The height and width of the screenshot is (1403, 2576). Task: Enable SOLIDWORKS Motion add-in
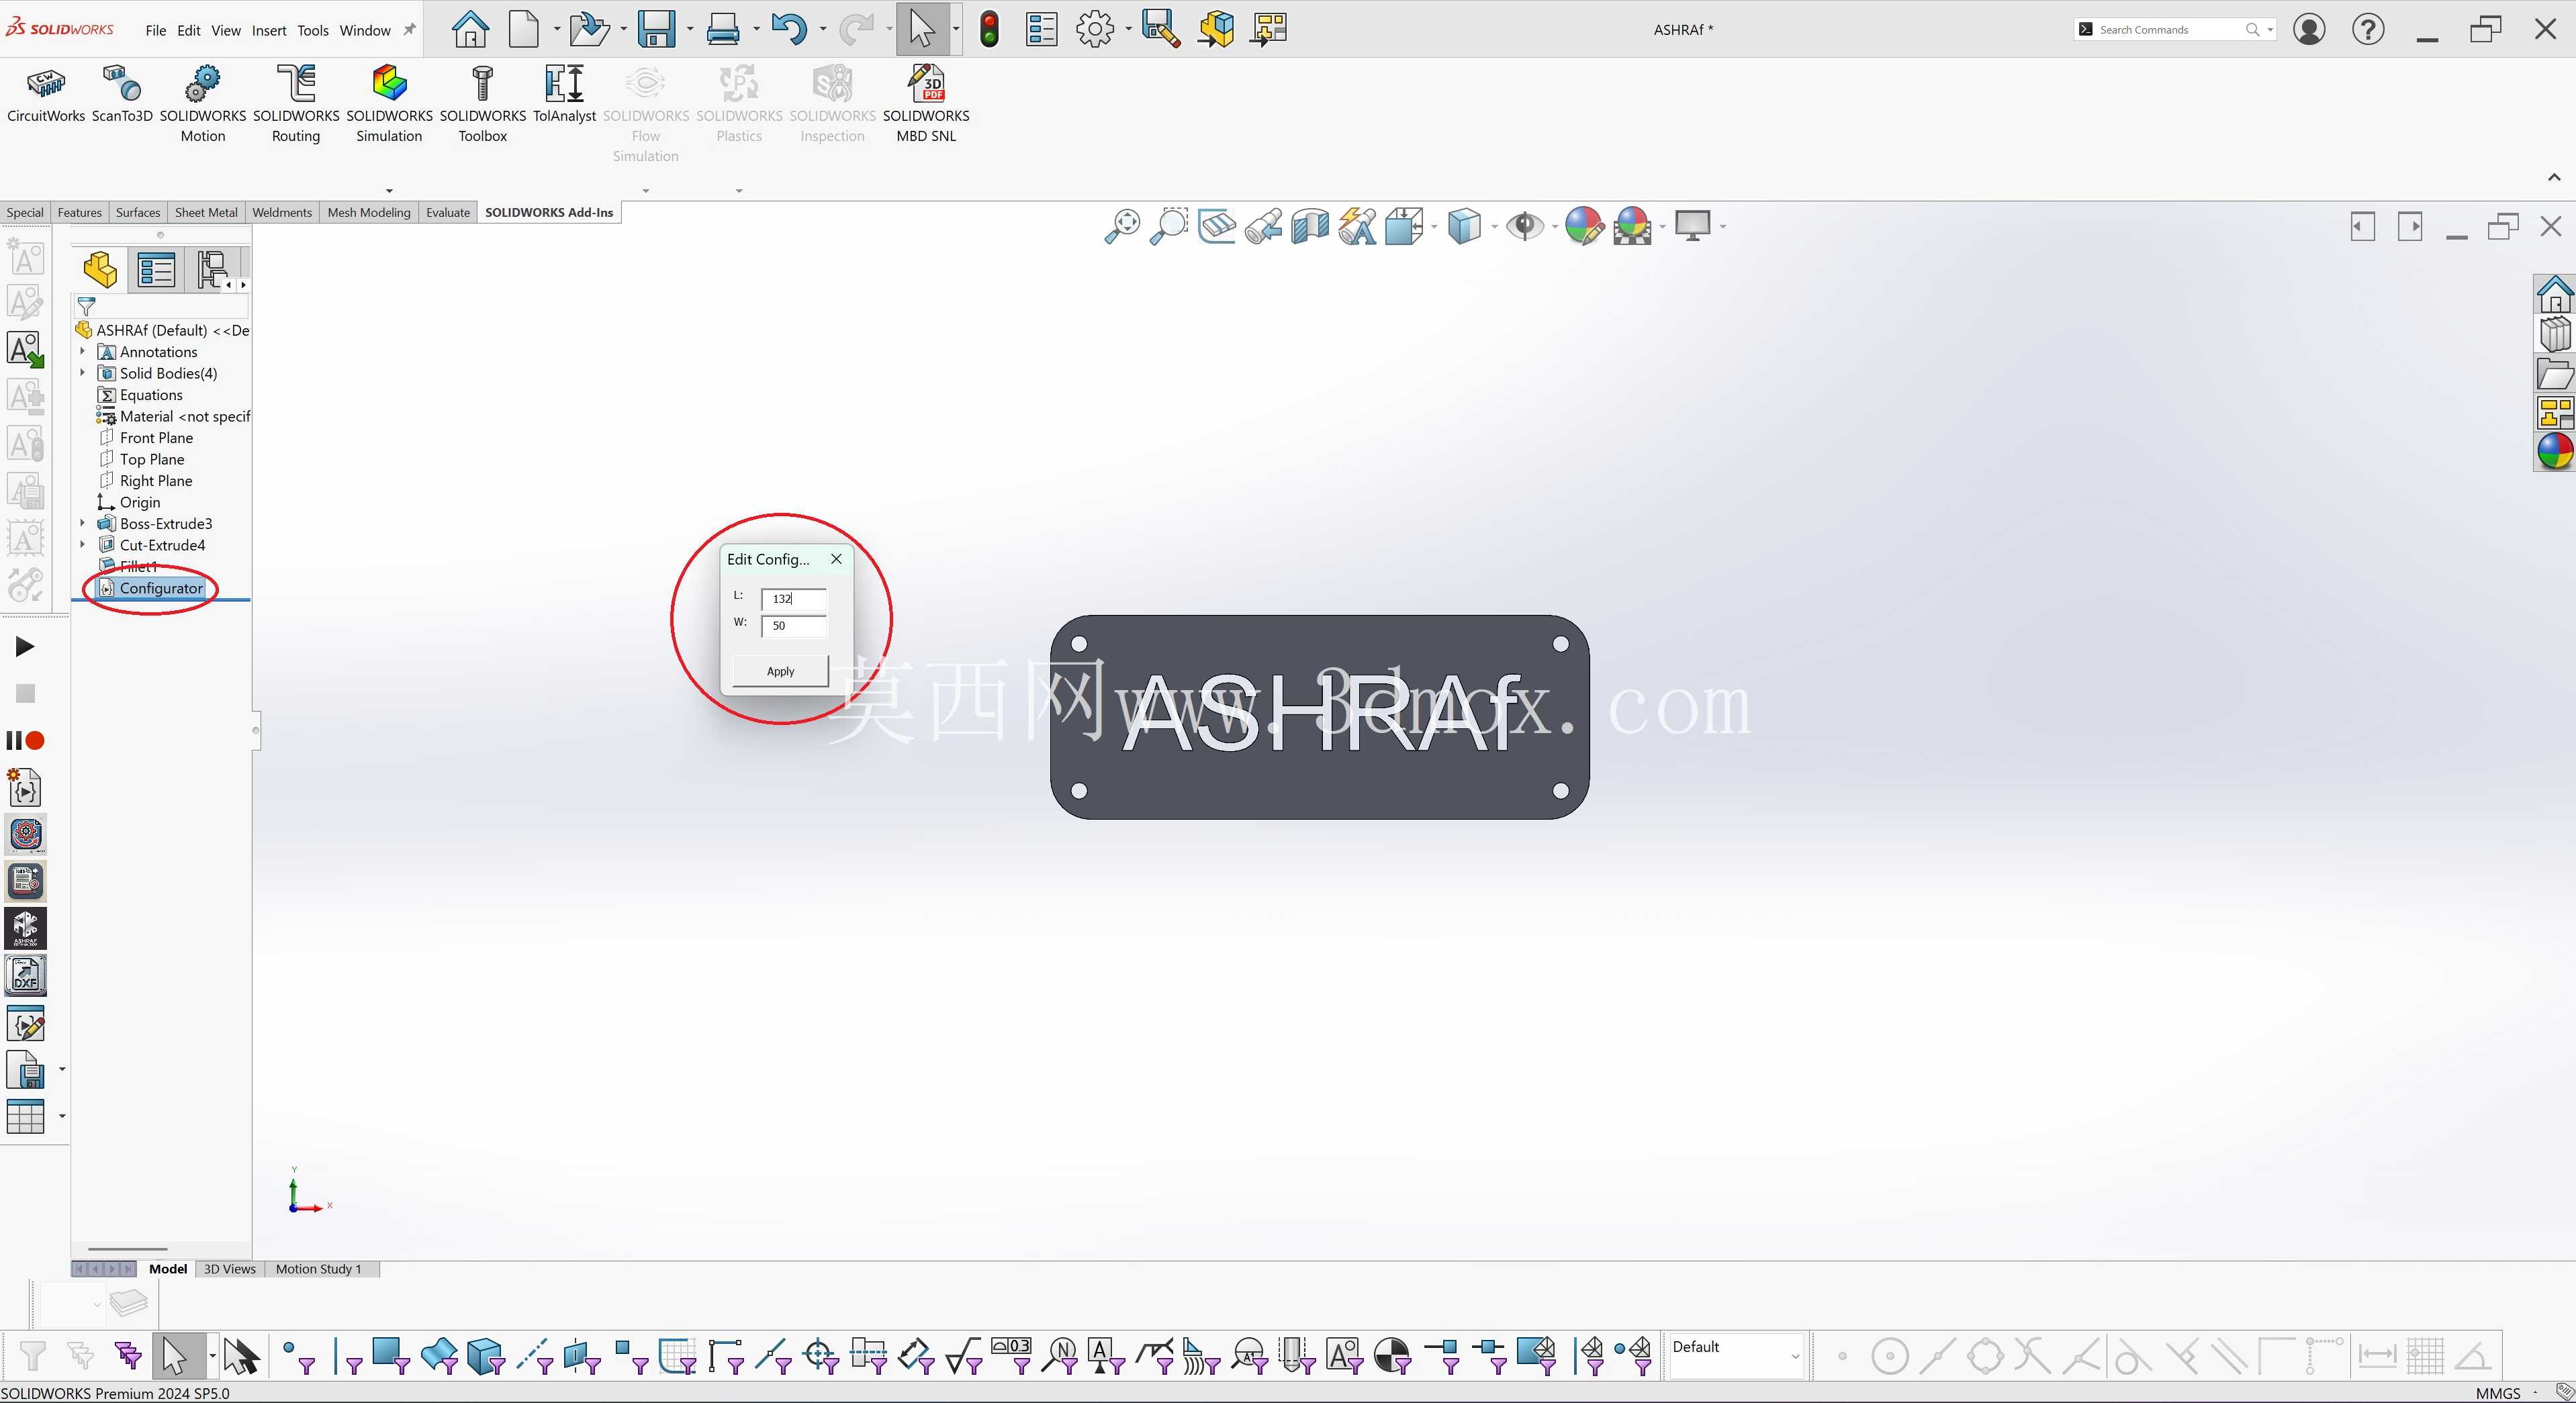pos(203,105)
